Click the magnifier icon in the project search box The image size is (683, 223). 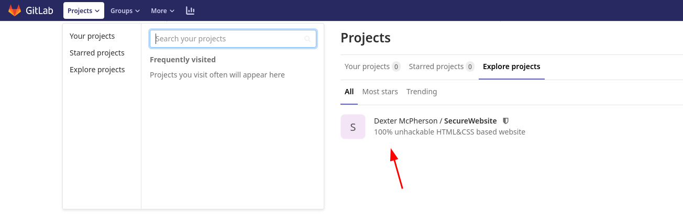point(307,39)
